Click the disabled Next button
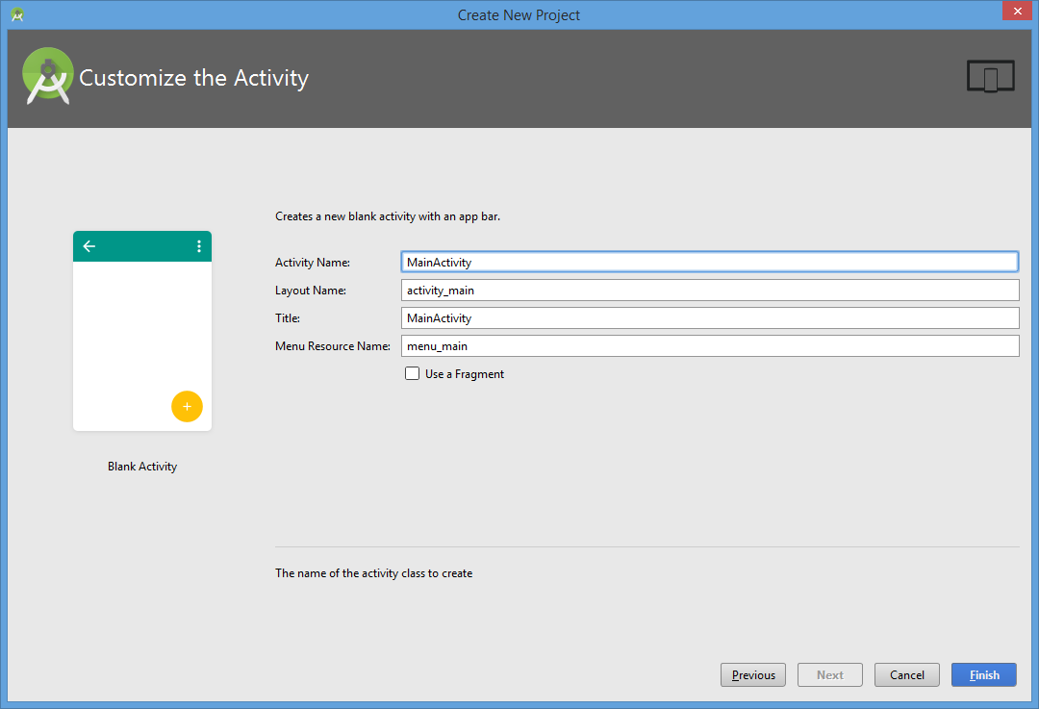This screenshot has height=709, width=1039. tap(830, 674)
